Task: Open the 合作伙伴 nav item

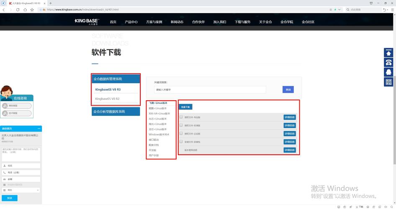Action: pos(198,22)
